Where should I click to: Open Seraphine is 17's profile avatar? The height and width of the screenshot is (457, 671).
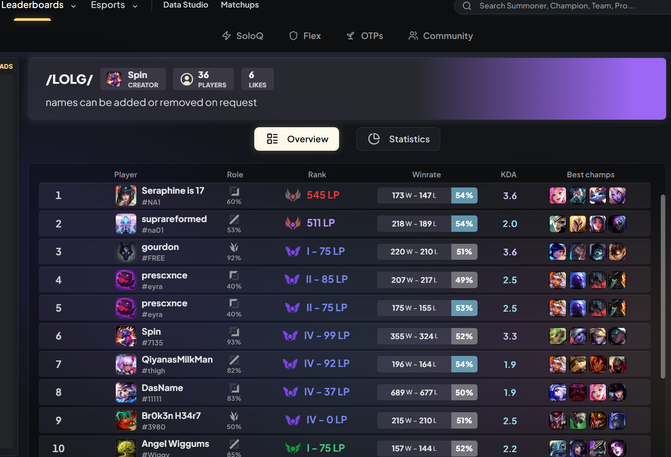(x=126, y=195)
